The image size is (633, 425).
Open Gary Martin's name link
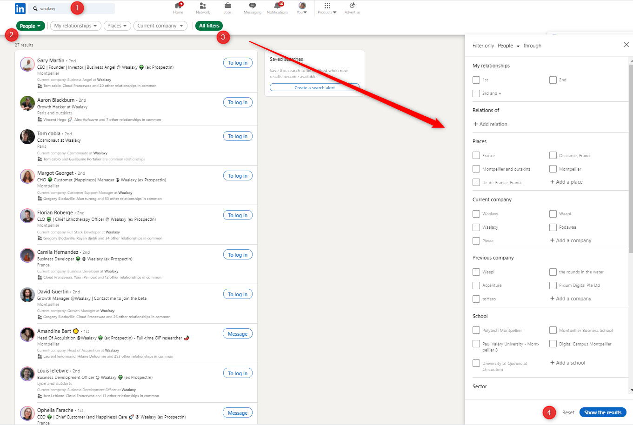pos(51,60)
